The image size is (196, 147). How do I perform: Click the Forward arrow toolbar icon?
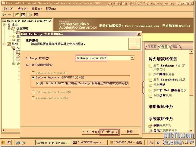(10, 15)
